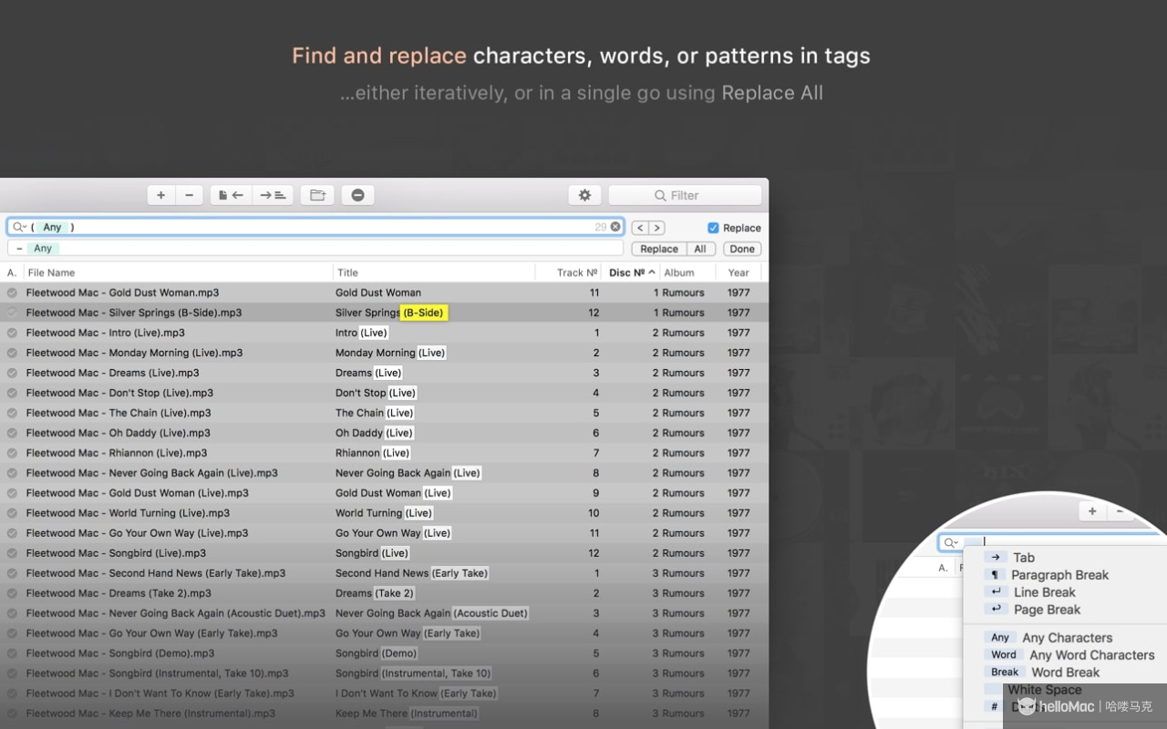Click status circle of Oh Daddy (Live).mp3 row
Screen dimensions: 1167x729
(x=12, y=433)
